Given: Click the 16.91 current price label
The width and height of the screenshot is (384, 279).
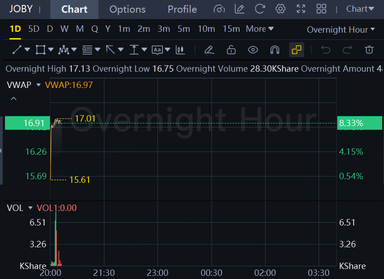Looking at the screenshot, I should click(x=27, y=123).
